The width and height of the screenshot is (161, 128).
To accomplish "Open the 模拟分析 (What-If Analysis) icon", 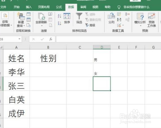I will [140, 16].
